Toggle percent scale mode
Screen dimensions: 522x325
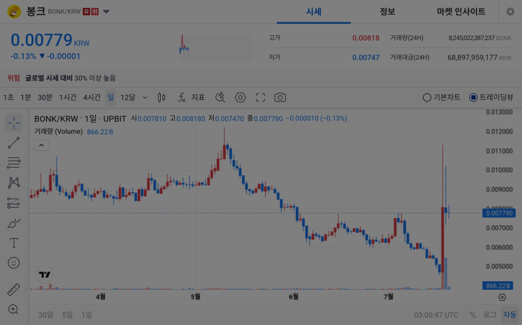[473, 315]
